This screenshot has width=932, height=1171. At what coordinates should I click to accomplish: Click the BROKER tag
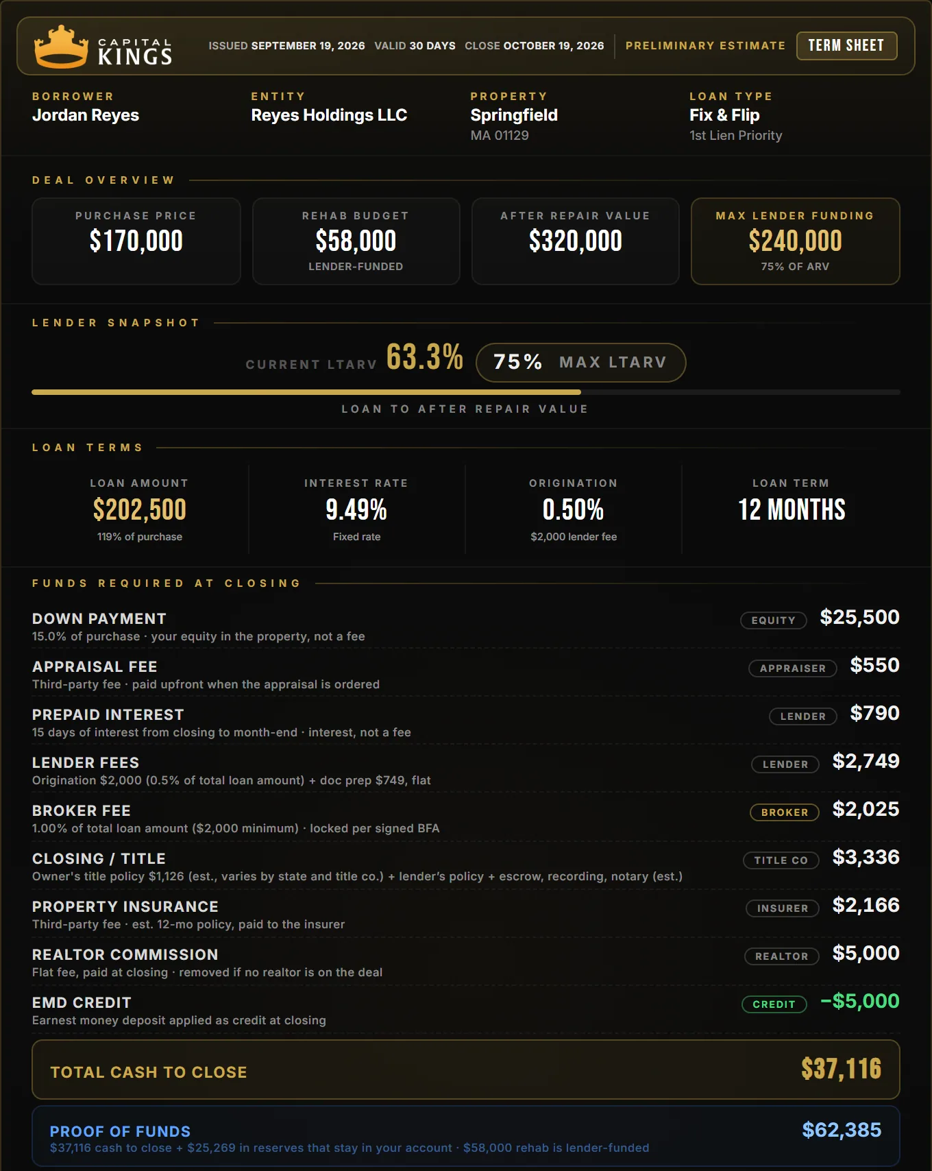(x=785, y=812)
